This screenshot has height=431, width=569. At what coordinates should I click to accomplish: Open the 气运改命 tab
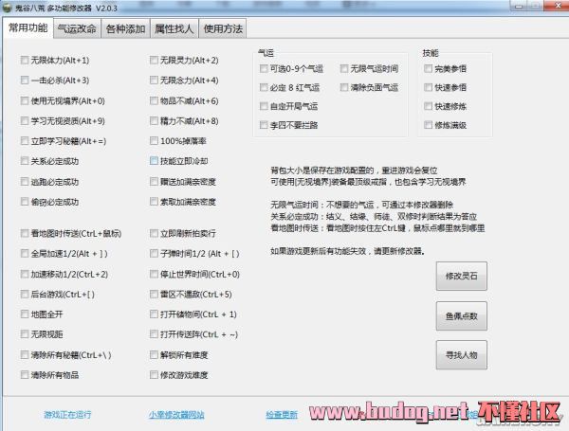pyautogui.click(x=77, y=28)
